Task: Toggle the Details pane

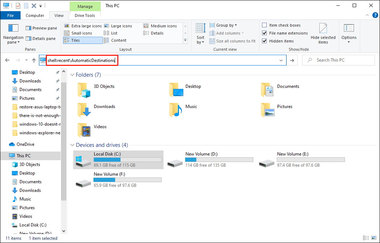Action: [40, 39]
